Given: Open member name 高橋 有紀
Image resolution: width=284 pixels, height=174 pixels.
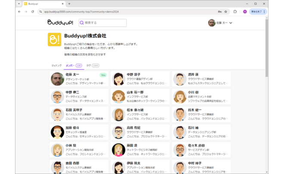Looking at the screenshot, I should 133,128.
